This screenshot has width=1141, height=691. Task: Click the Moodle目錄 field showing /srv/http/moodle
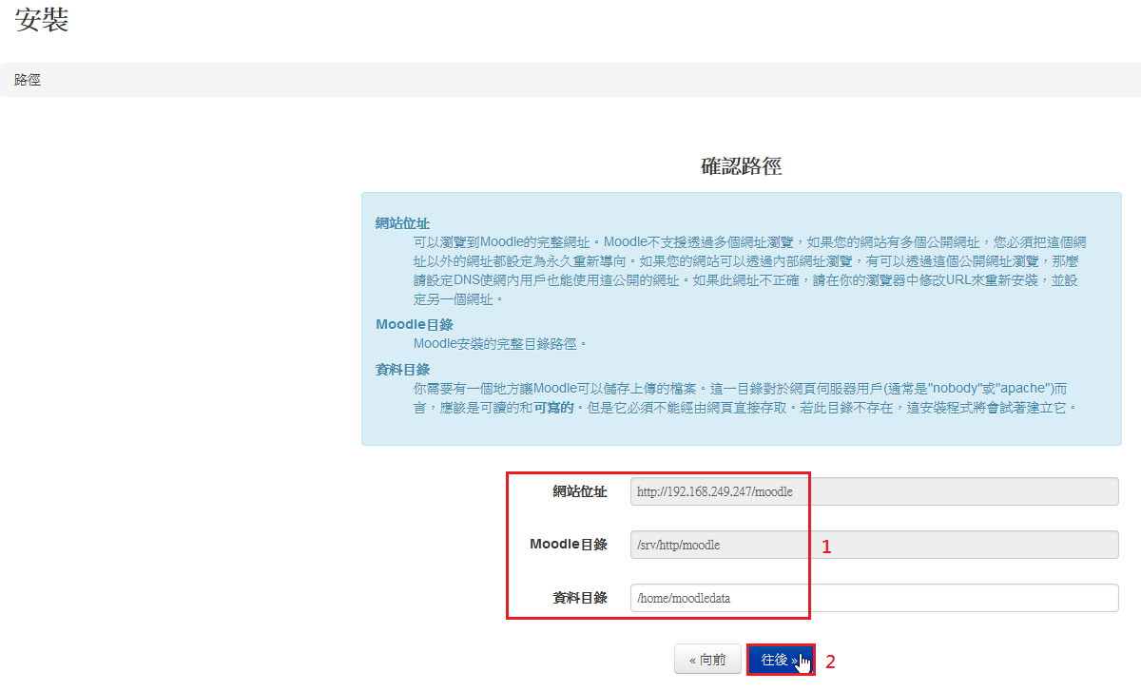pos(874,545)
